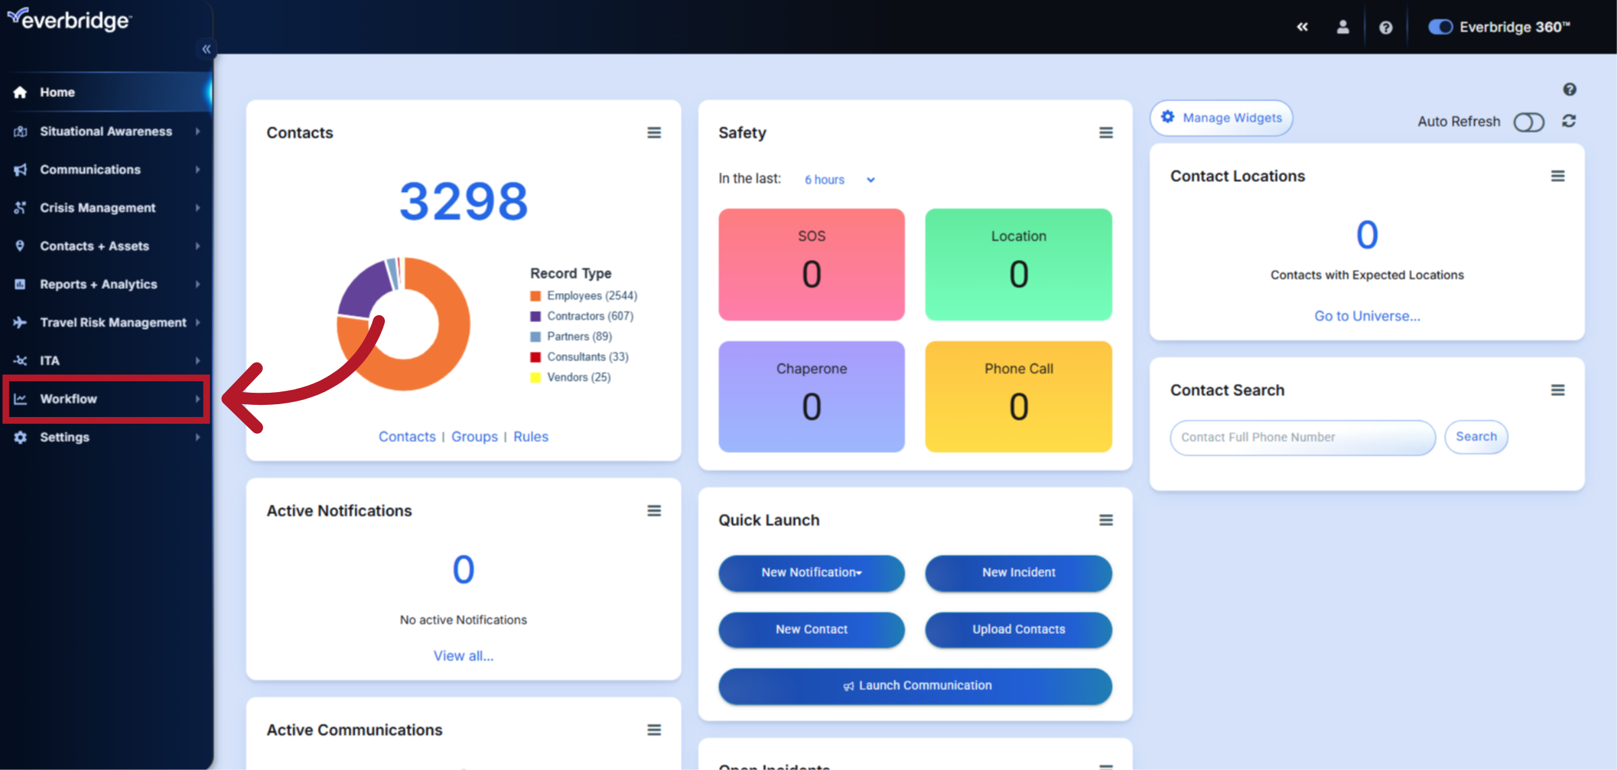This screenshot has width=1617, height=770.
Task: Click the Contact Full Phone Number input field
Action: point(1302,437)
